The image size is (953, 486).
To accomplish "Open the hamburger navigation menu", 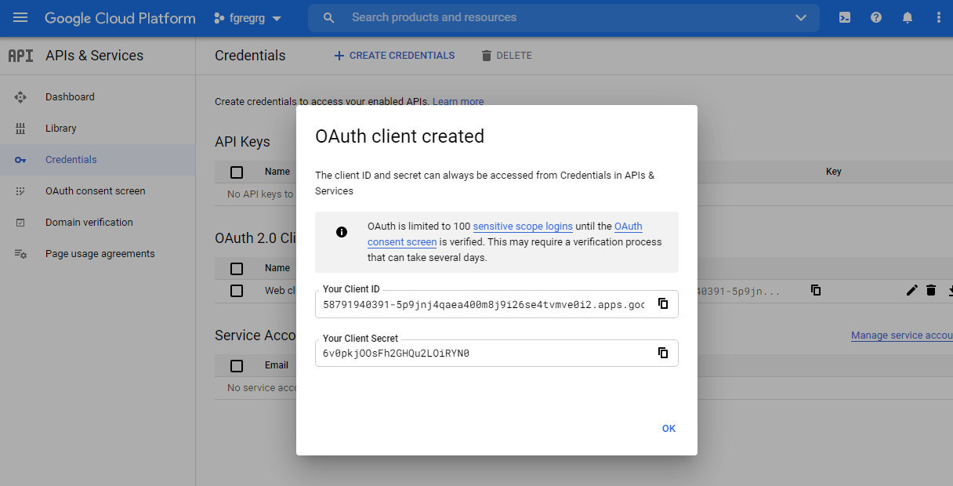I will coord(20,17).
